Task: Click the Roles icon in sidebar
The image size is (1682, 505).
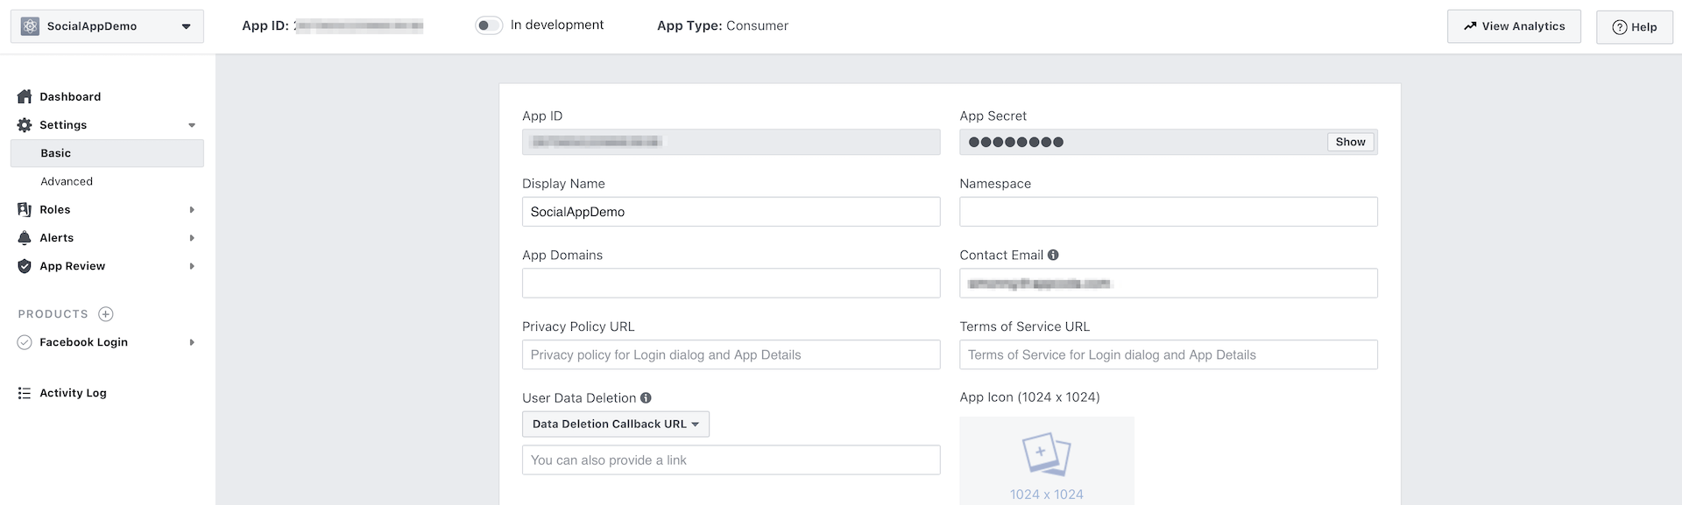Action: pos(25,210)
